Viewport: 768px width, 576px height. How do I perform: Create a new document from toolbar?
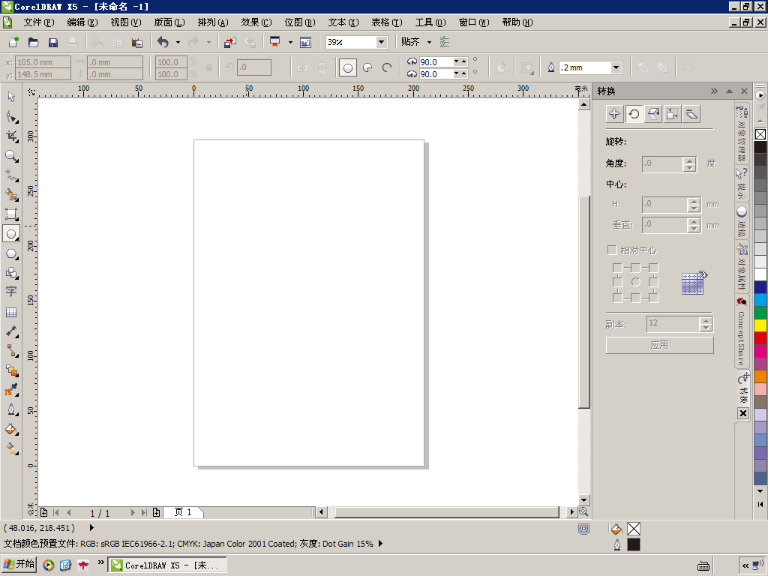13,42
